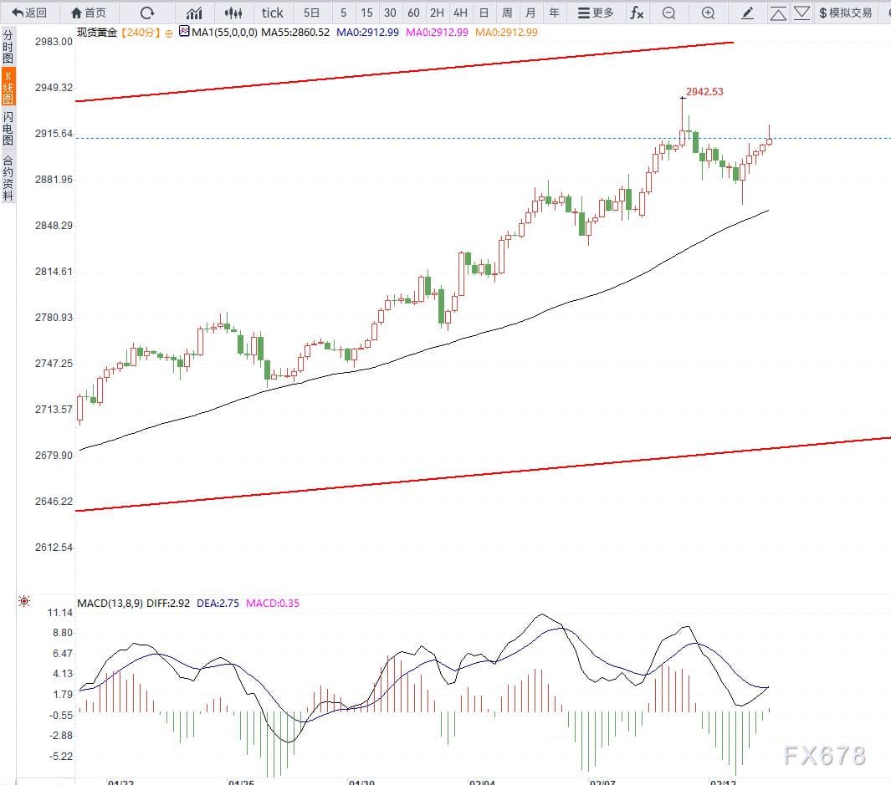Select the 5日 timeframe
The image size is (891, 785).
coord(311,13)
